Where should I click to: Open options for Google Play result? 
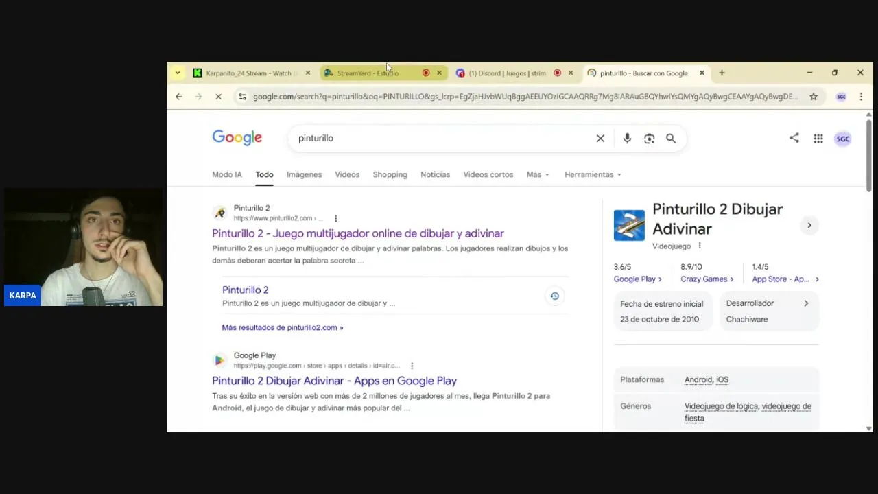pos(412,366)
